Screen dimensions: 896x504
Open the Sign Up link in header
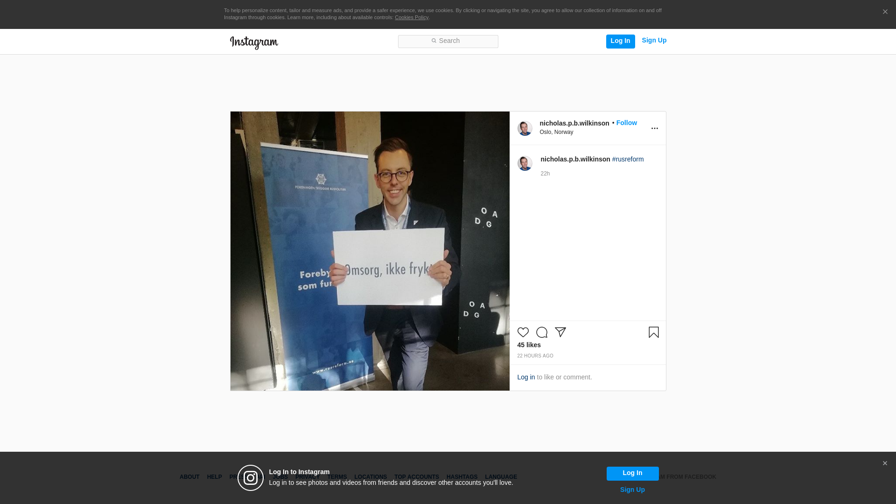[x=654, y=41]
